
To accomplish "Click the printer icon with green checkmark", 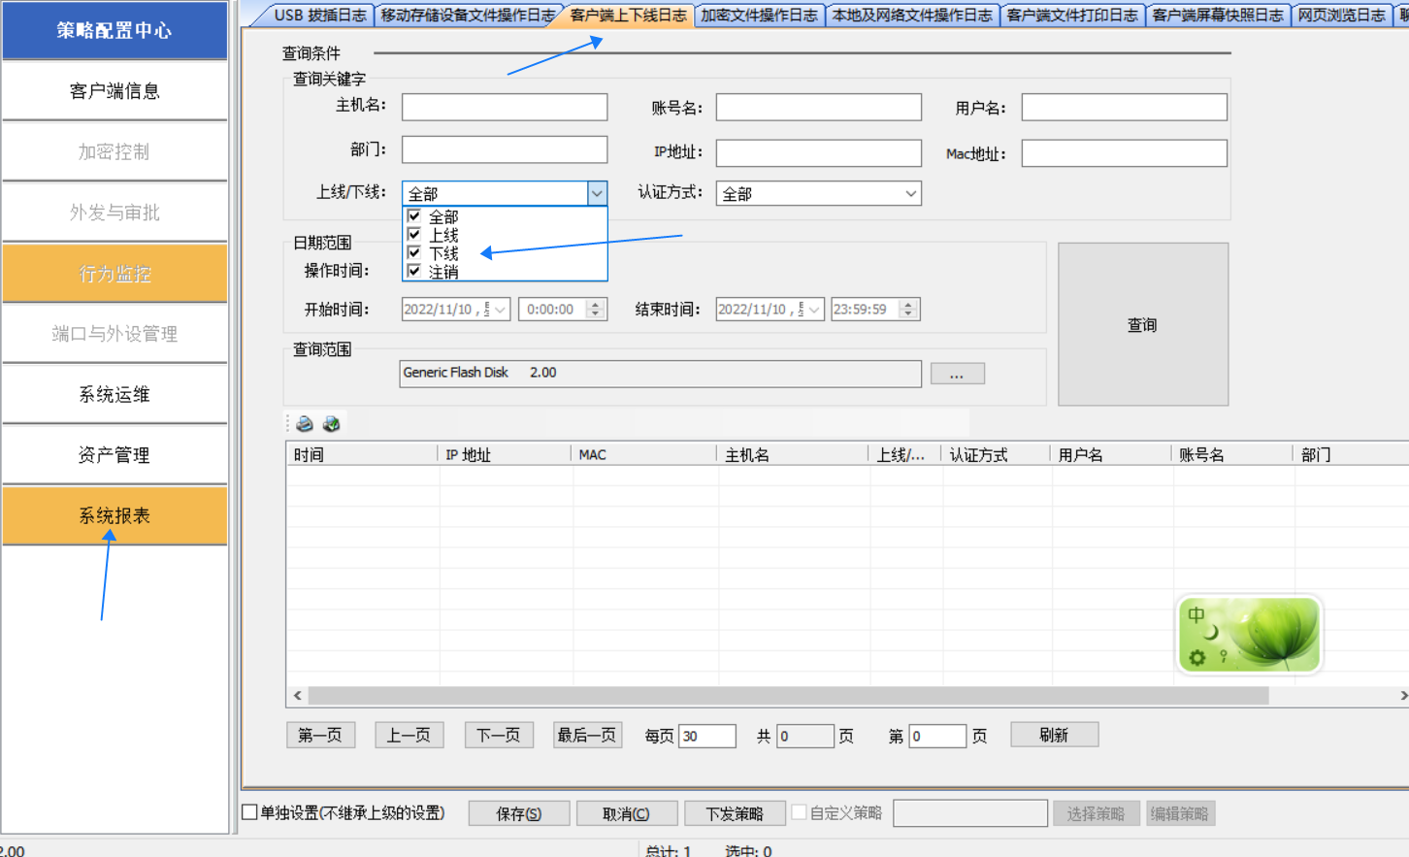I will pyautogui.click(x=331, y=424).
